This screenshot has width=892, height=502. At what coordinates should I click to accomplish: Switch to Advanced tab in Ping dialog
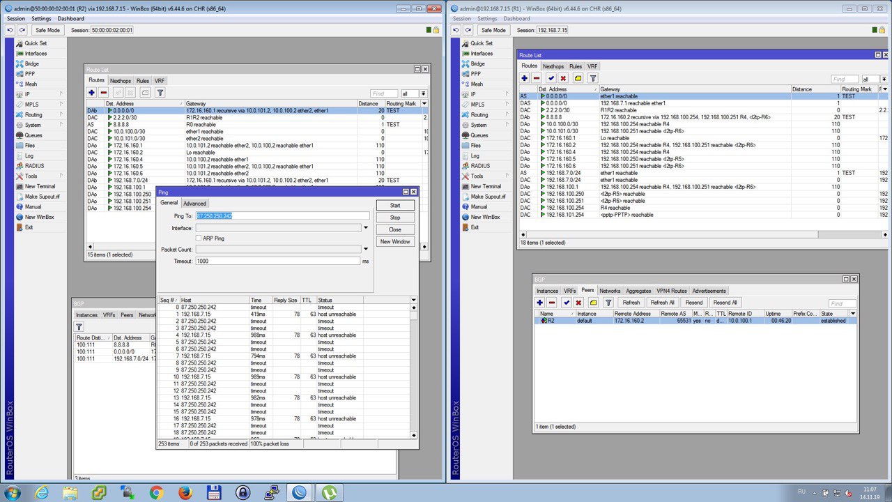(194, 204)
